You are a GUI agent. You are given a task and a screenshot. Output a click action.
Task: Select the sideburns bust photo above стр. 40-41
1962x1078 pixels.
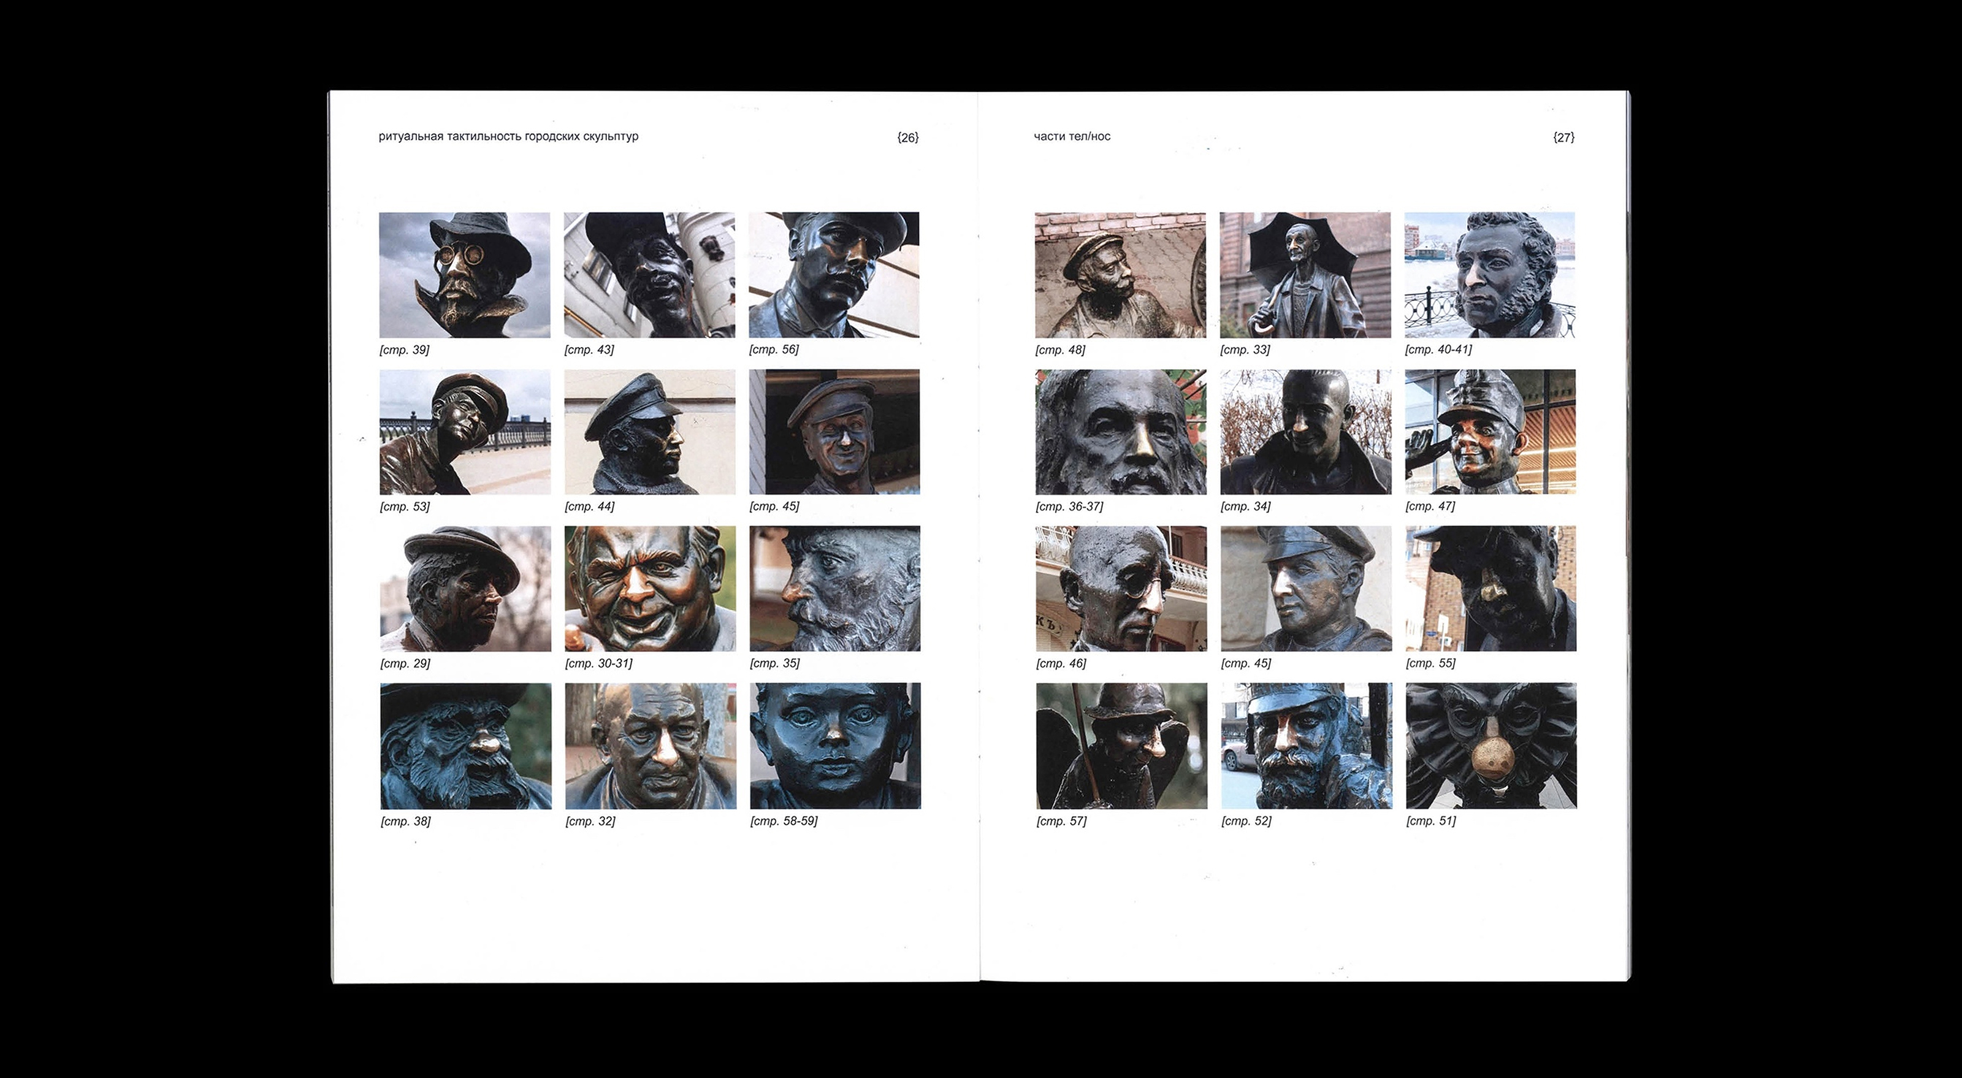tap(1490, 275)
